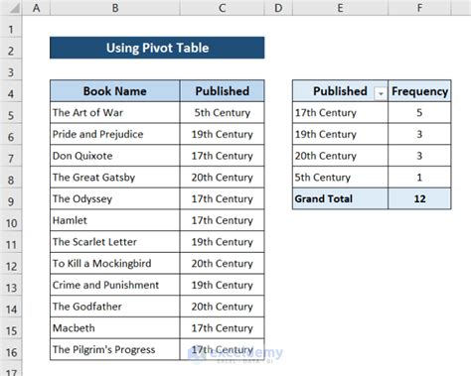
Task: Select '19th Century' cell beside Crime and Punishment
Action: [222, 285]
